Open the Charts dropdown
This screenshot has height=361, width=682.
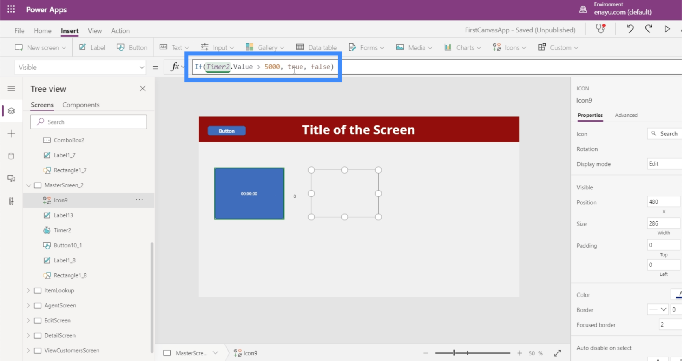(462, 47)
